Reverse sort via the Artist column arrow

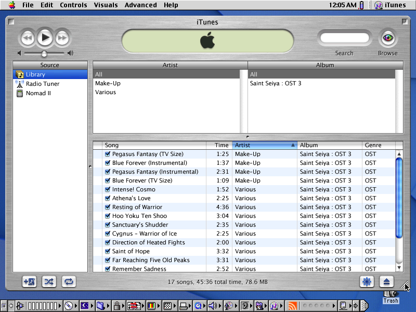293,145
